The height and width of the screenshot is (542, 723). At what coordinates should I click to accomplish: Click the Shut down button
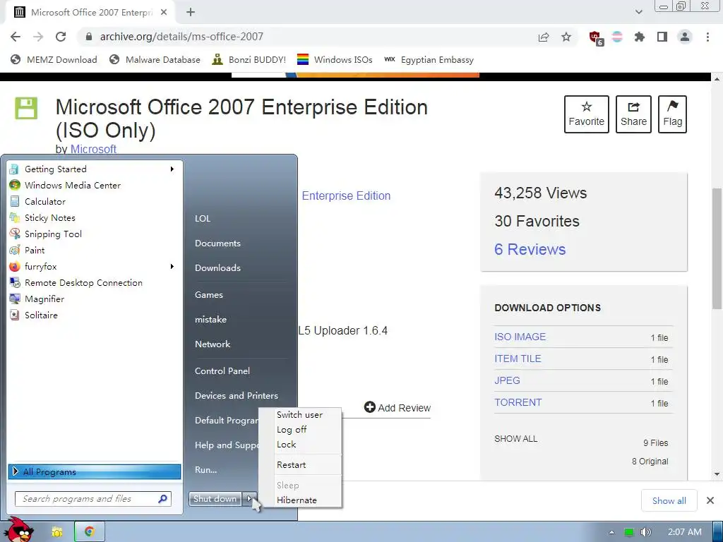click(215, 499)
